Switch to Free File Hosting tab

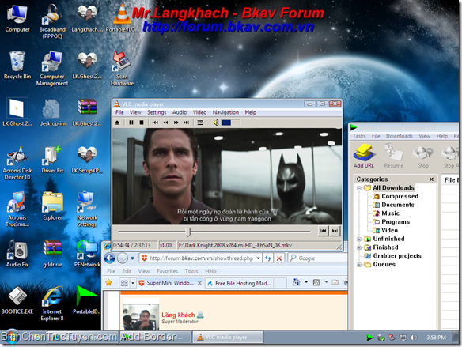[242, 283]
